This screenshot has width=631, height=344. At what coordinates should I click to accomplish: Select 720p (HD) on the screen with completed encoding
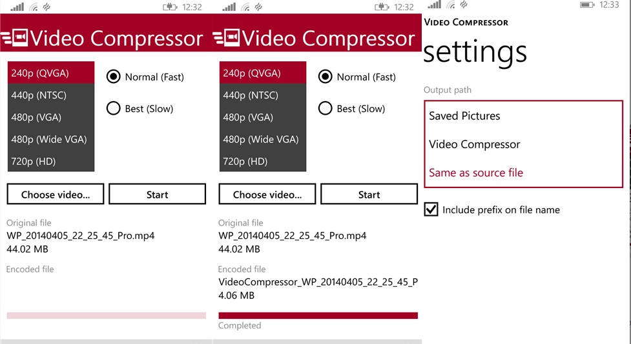click(245, 161)
